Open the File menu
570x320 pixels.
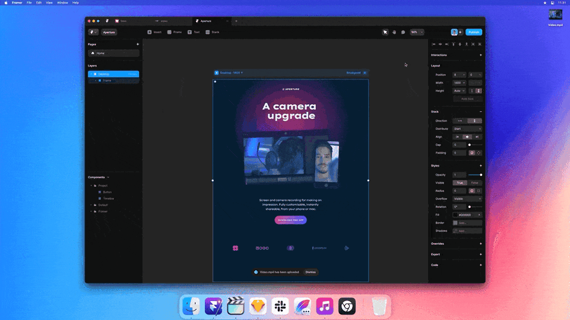[x=29, y=2]
